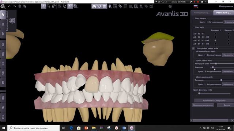Click the copy/paste icon beside the trash
234x131 pixels.
tap(25, 6)
